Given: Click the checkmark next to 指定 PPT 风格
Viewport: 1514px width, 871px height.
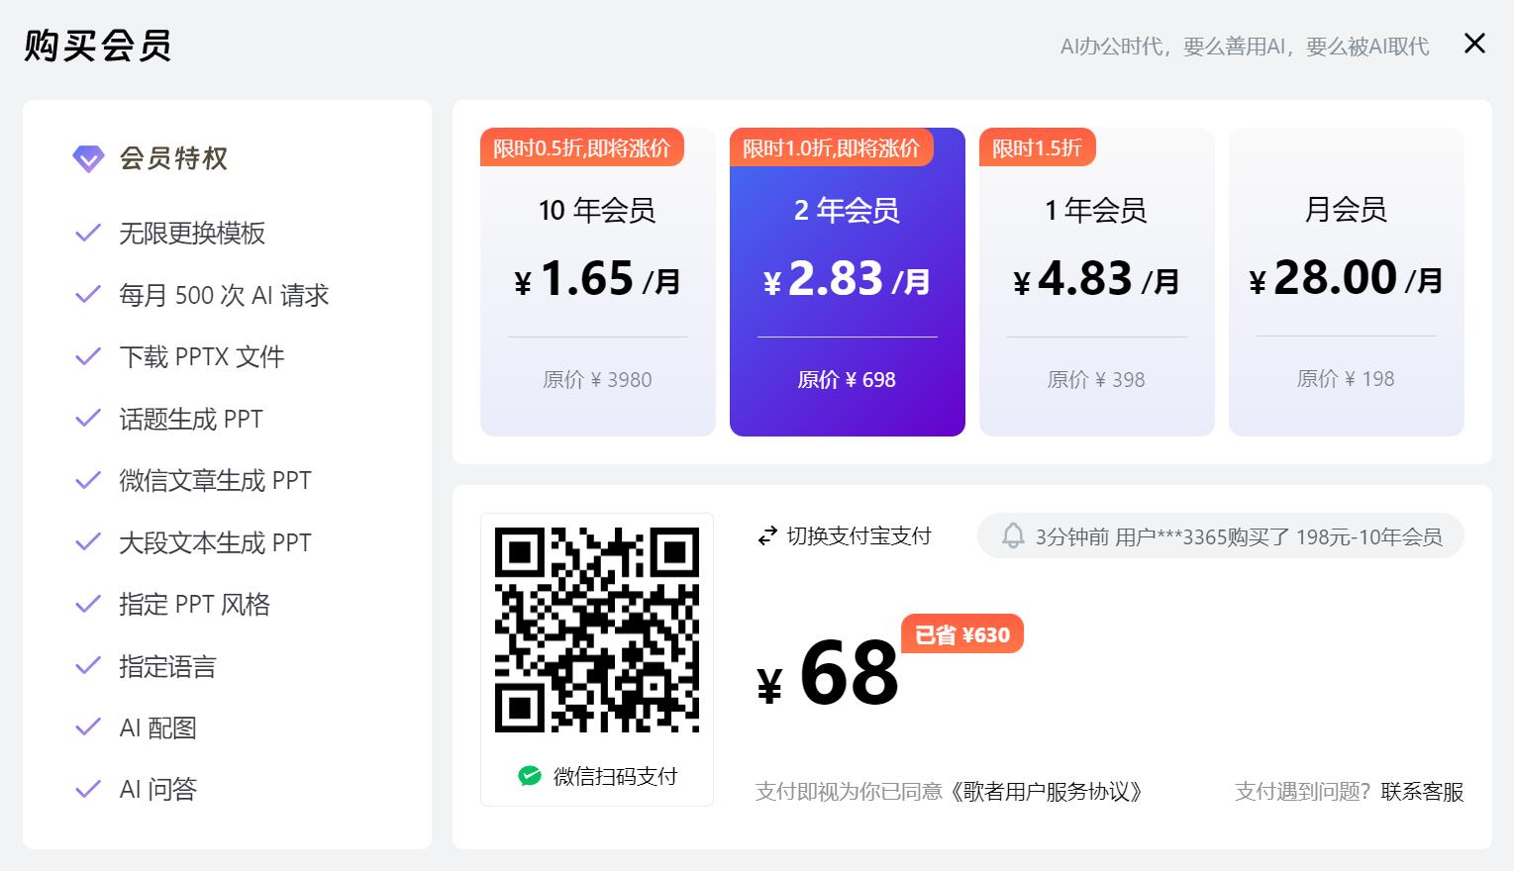Looking at the screenshot, I should [88, 604].
